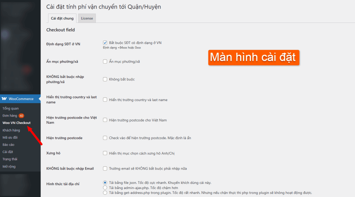Viewport: 355px width, 197px height.
Task: Uncheck Bắt buộc SĐT có định dạng ở VN
Action: tap(105, 43)
